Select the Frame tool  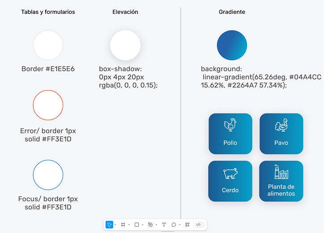click(x=123, y=225)
